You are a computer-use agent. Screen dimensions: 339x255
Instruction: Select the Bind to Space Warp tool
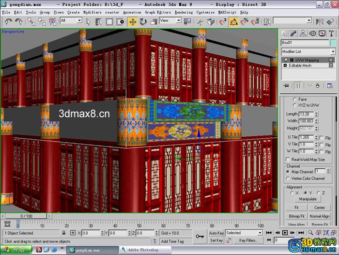coord(52,22)
